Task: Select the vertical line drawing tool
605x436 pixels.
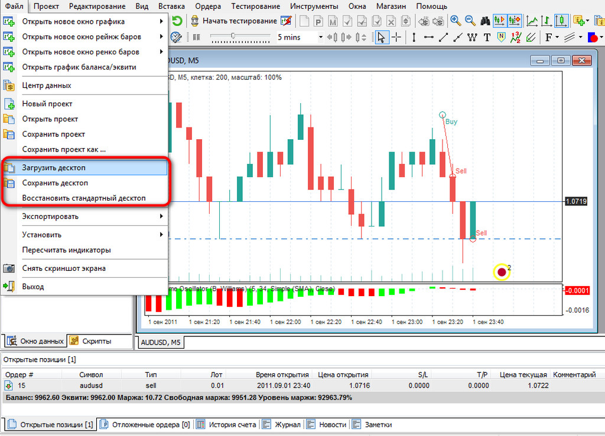Action: 414,37
